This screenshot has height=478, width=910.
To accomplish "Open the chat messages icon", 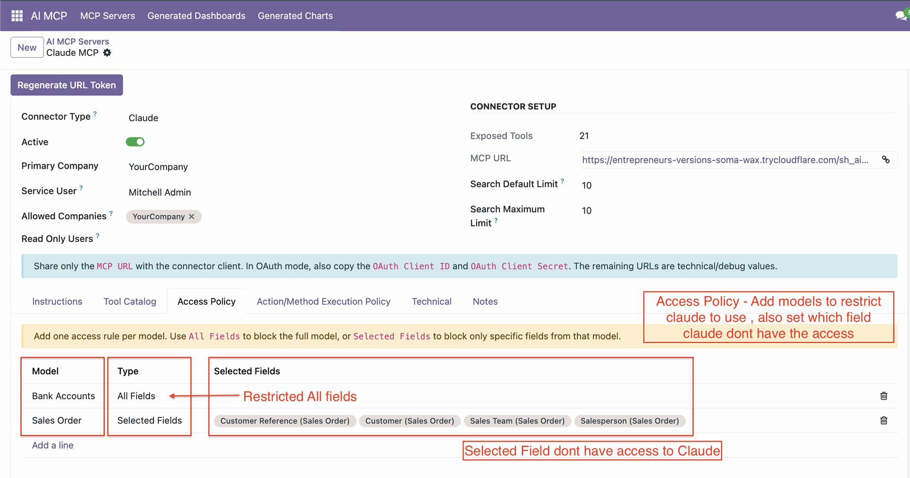I will [x=901, y=16].
